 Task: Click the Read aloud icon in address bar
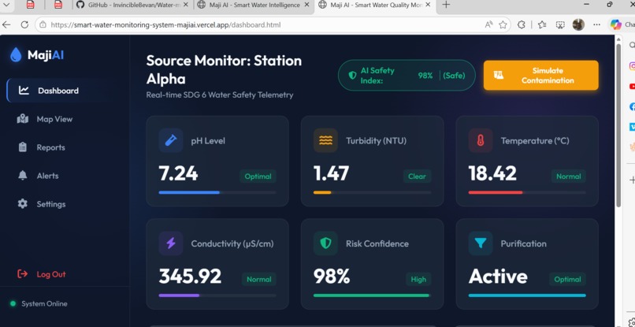[488, 24]
